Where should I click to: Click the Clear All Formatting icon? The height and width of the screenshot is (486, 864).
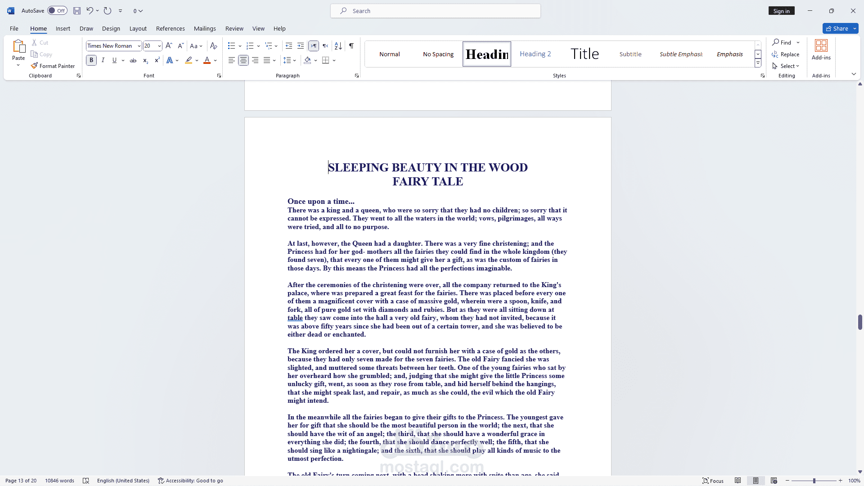click(214, 46)
